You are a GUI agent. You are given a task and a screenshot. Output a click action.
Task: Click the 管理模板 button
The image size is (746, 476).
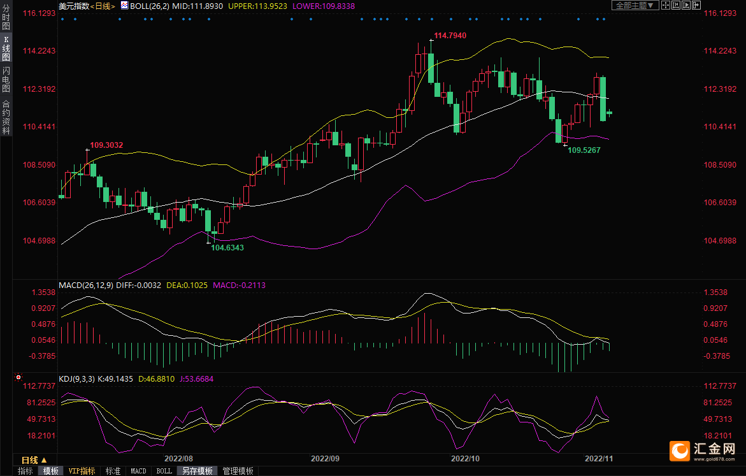pyautogui.click(x=238, y=471)
